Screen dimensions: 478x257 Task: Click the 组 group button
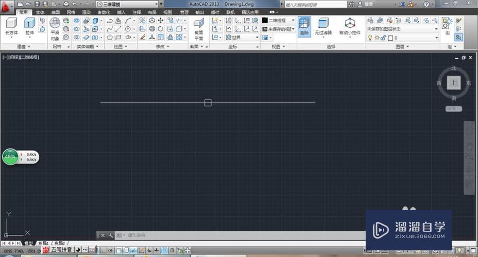tap(447, 27)
